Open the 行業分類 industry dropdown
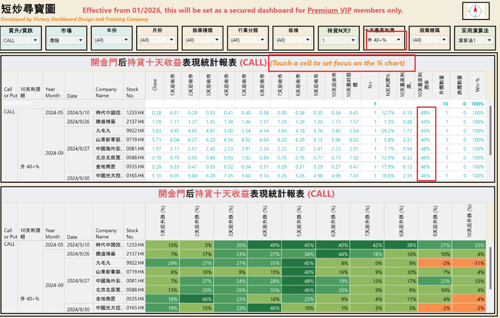 [x=262, y=40]
